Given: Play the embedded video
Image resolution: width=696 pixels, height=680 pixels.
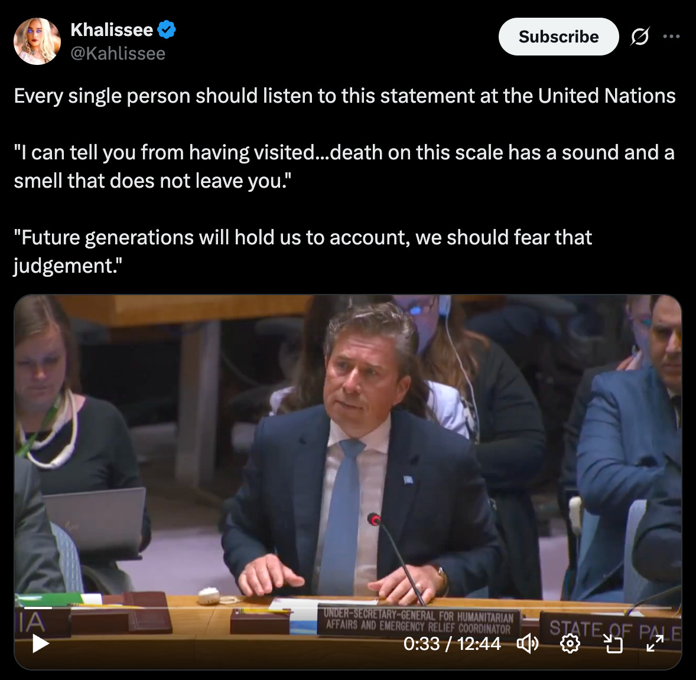Looking at the screenshot, I should pyautogui.click(x=40, y=643).
